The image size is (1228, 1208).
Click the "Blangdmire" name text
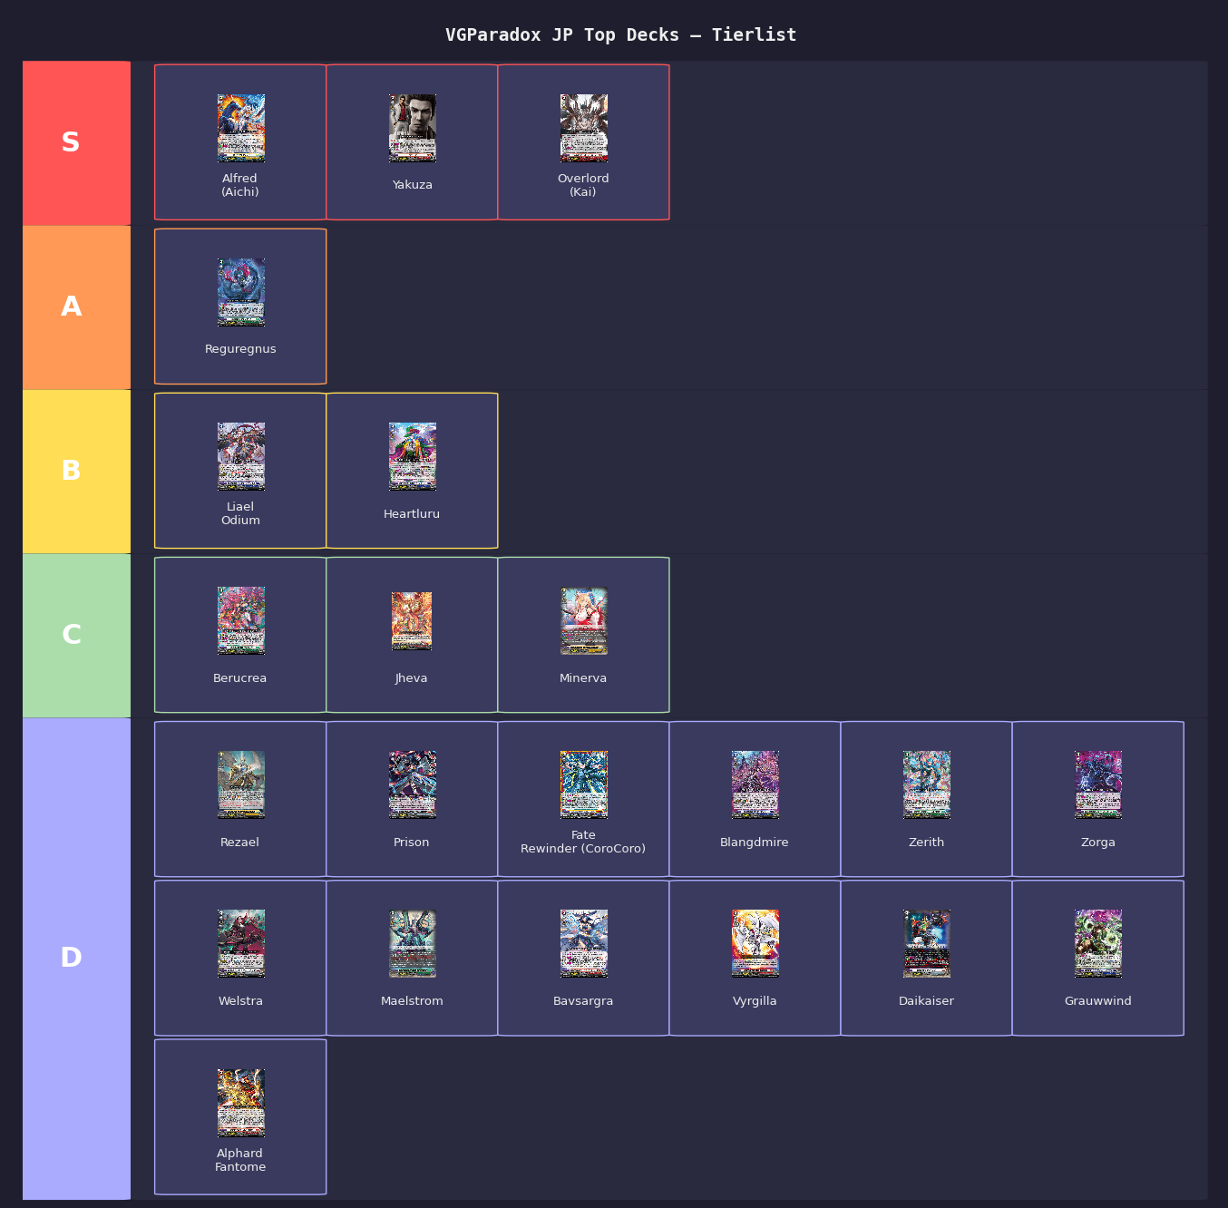(755, 843)
